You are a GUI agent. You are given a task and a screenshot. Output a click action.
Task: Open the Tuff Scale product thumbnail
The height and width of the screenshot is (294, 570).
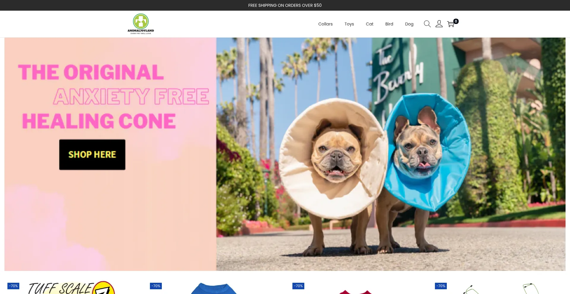71,287
